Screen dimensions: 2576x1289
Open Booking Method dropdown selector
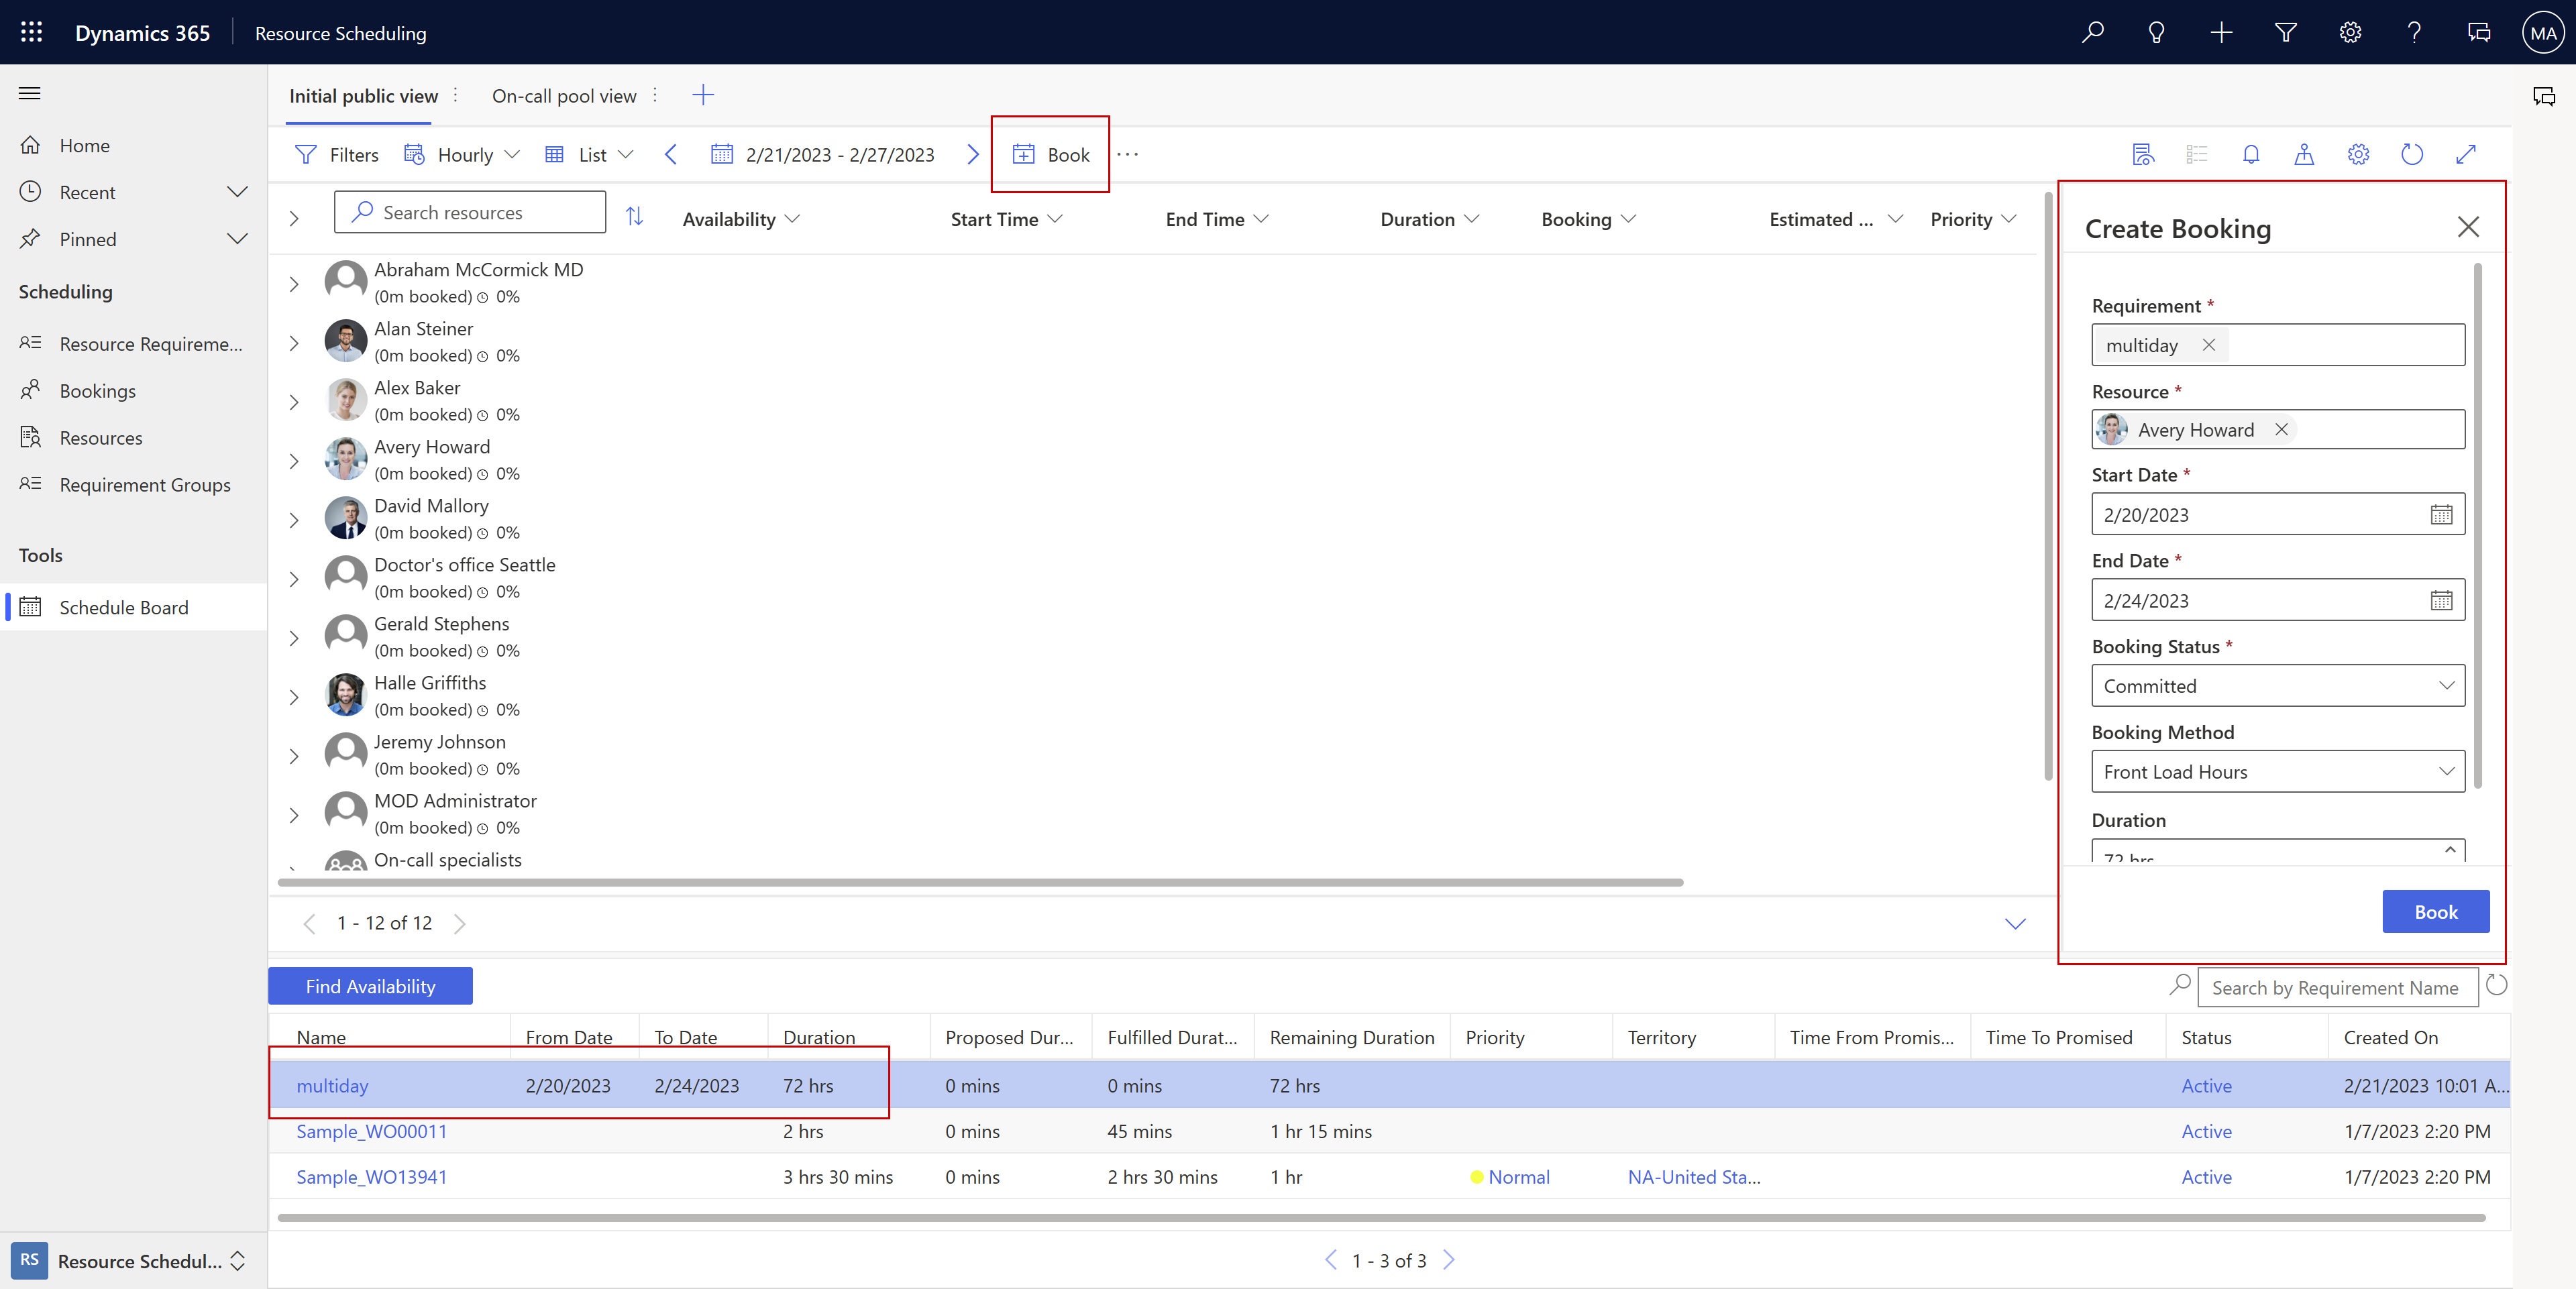point(2277,771)
